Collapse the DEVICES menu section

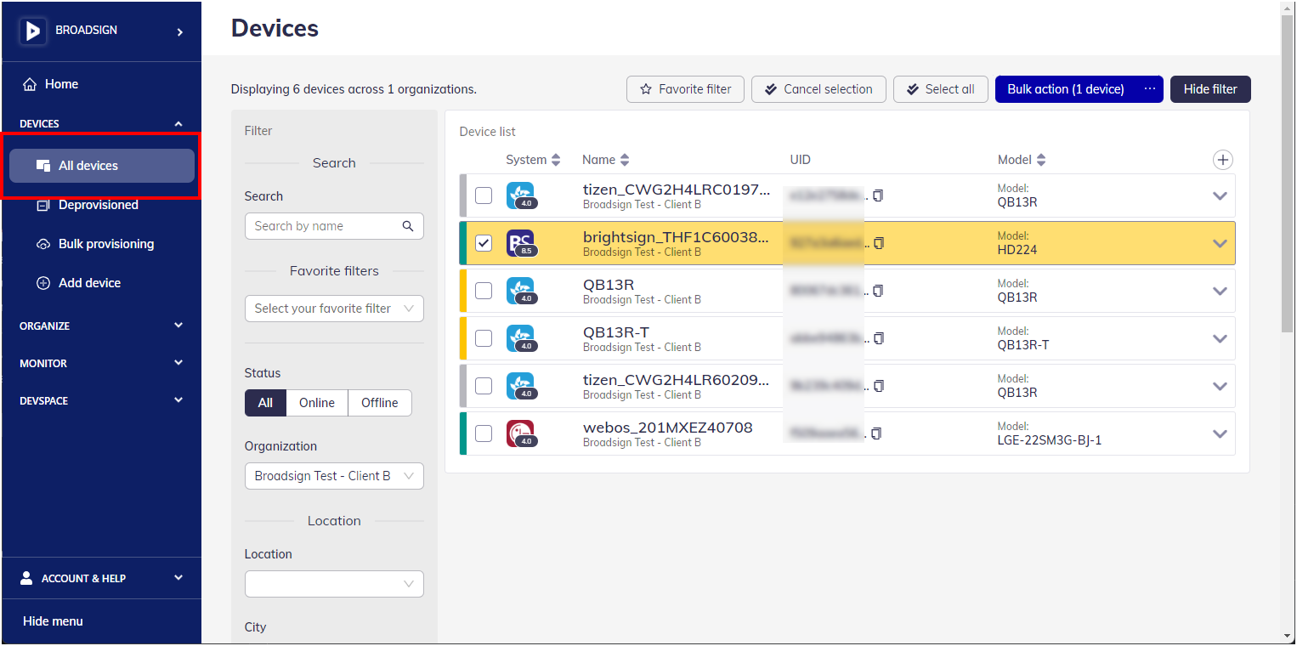click(102, 124)
